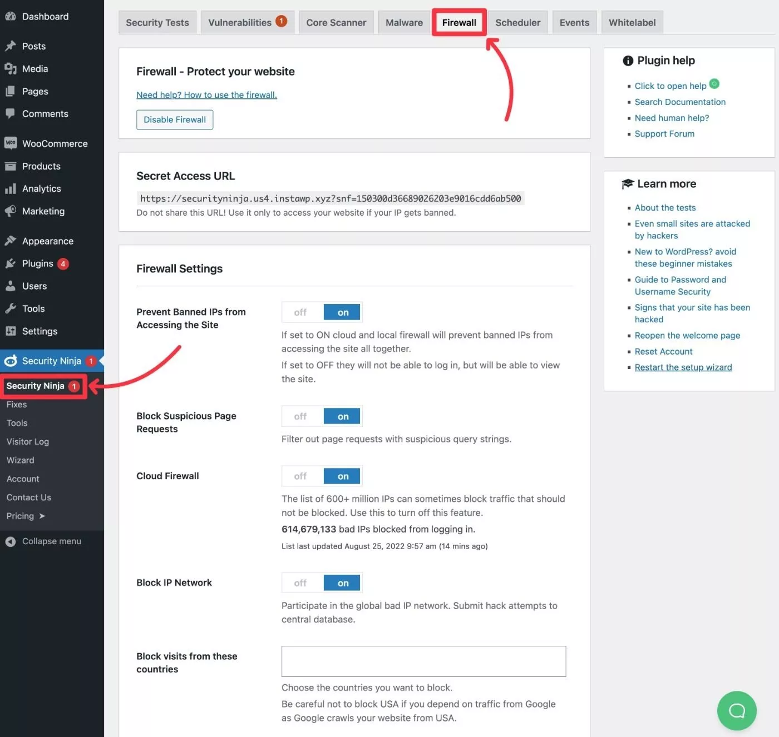Turn off the Cloud Firewall toggle

301,476
